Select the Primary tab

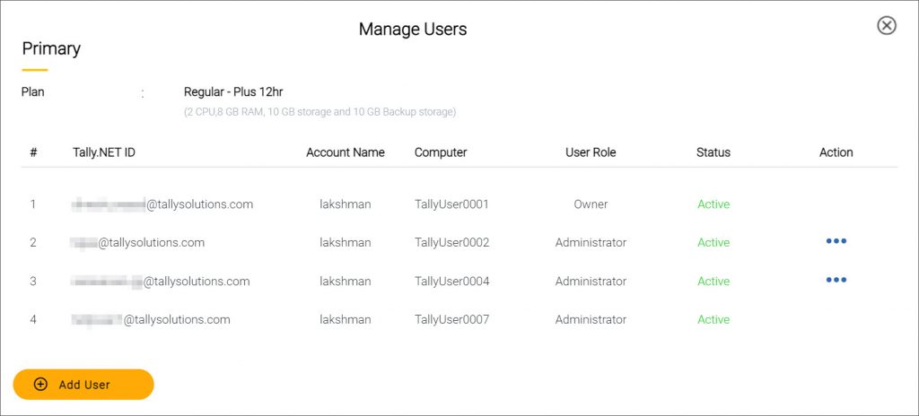coord(51,48)
